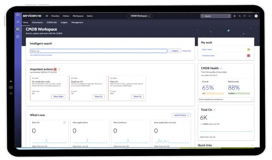Click the info icon beside Total CIs
Viewport: 272px width, 160px height.
(x=215, y=110)
